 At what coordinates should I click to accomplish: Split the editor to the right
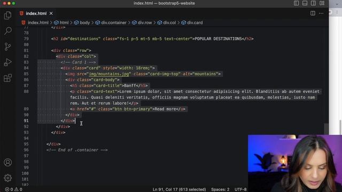click(313, 13)
